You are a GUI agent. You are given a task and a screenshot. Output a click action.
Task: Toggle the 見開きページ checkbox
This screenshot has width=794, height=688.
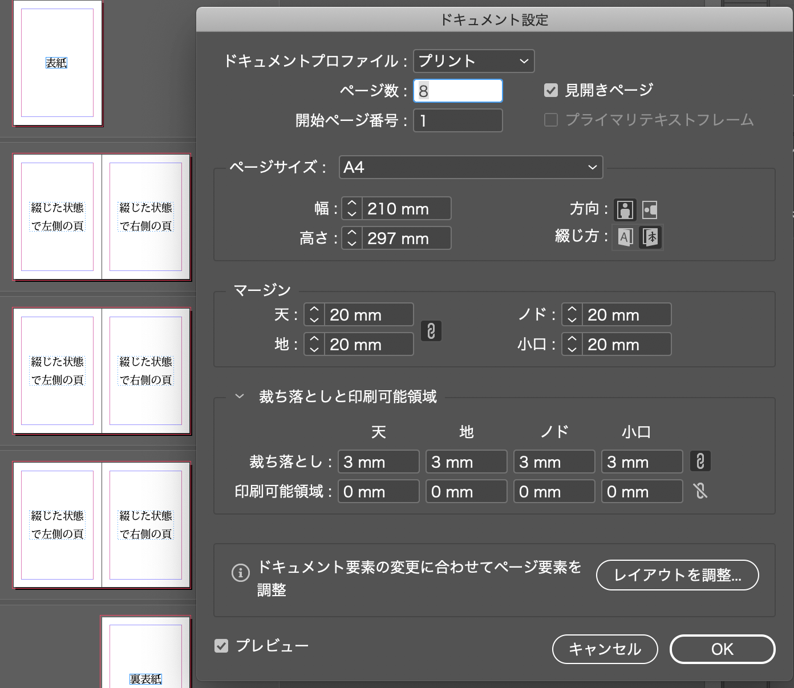550,90
